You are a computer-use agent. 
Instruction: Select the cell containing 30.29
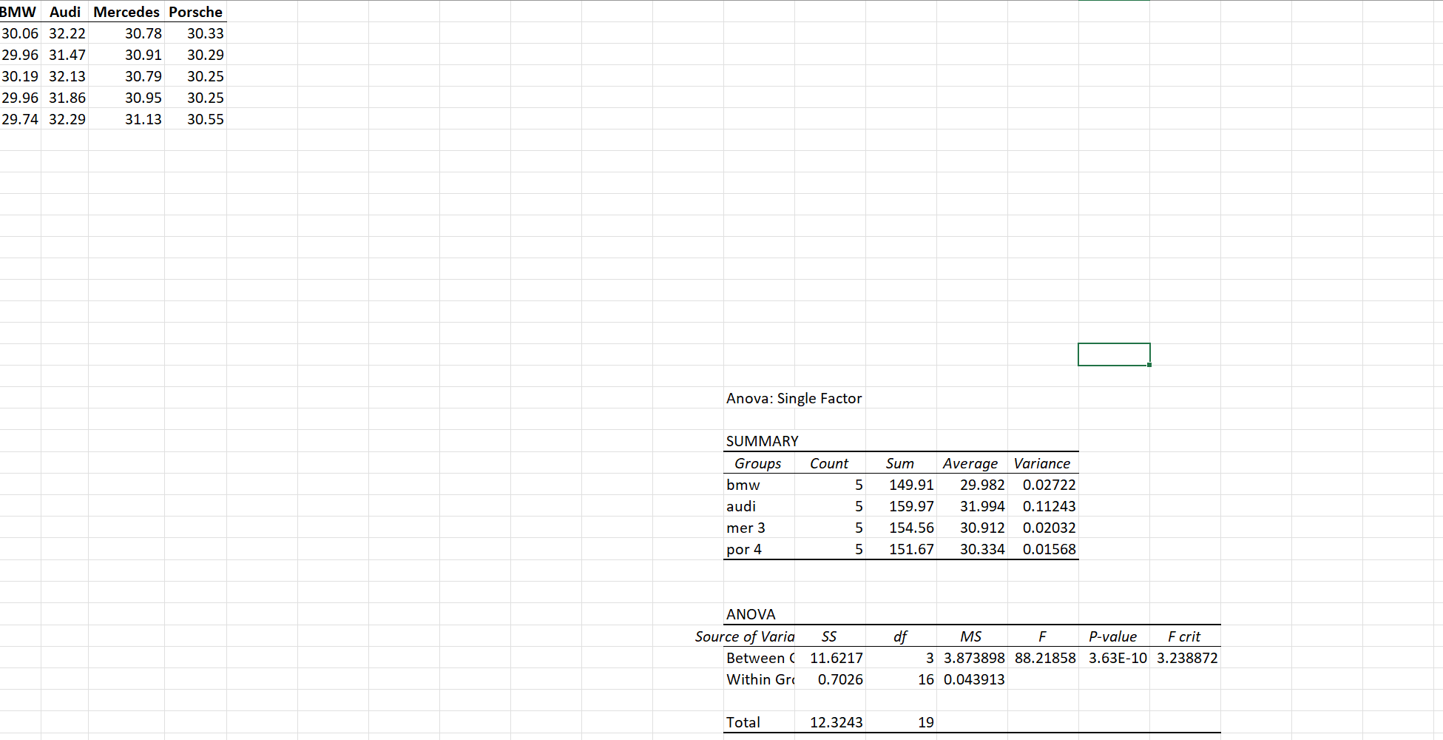click(x=195, y=55)
